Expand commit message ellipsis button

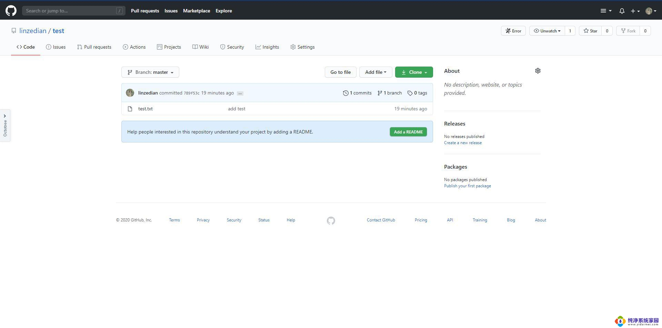coord(240,93)
